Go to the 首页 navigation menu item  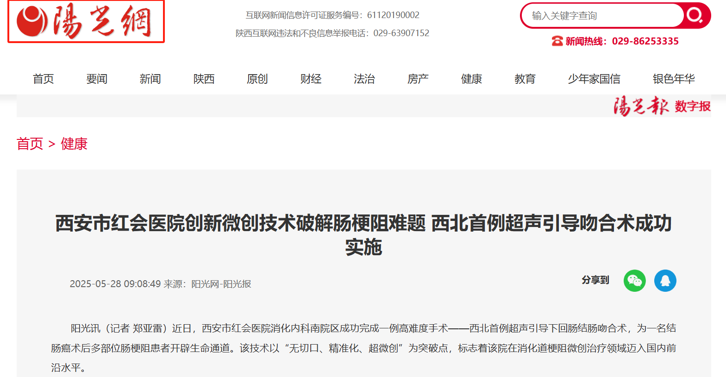click(44, 79)
